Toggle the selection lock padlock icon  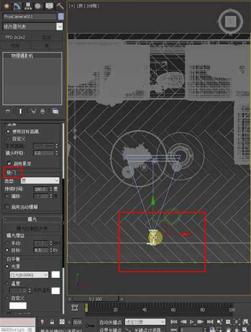click(x=52, y=322)
